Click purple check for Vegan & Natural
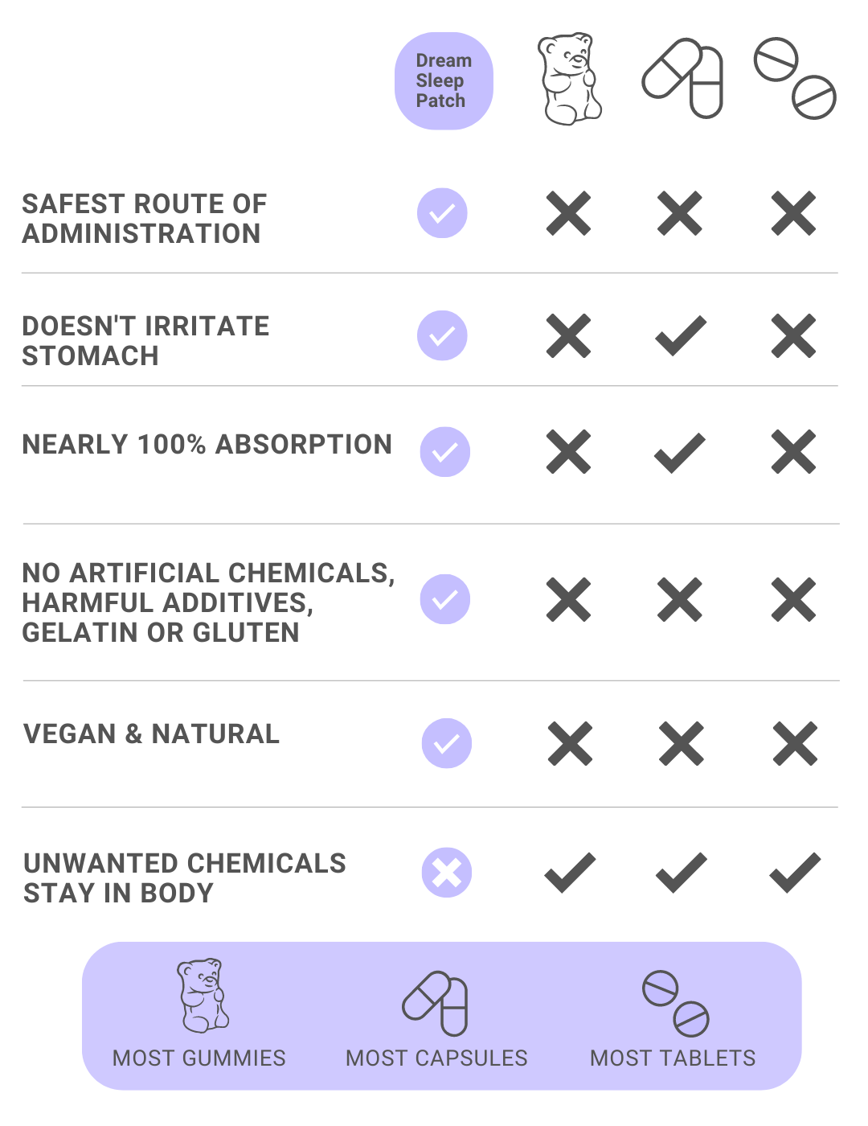Image resolution: width=868 pixels, height=1126 pixels. coord(447,743)
